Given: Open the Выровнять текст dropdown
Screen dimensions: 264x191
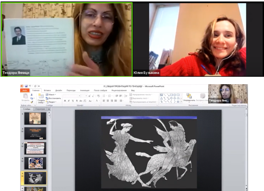Looking at the screenshot, I should [x=139, y=98].
